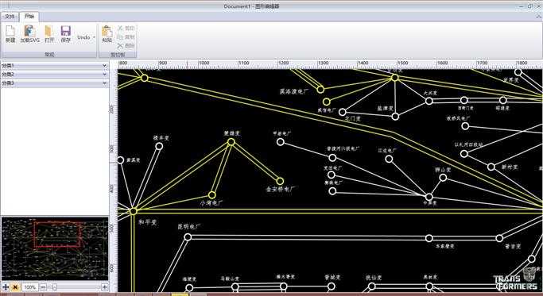Select the 楚雄变 yellow node circle
The image size is (543, 296).
(231, 142)
